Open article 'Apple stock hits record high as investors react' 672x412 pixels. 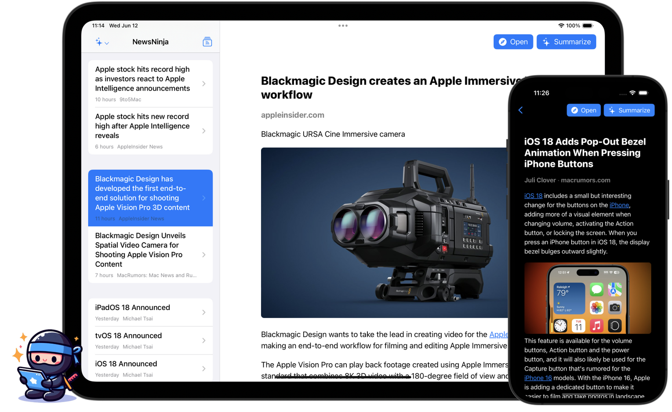150,84
